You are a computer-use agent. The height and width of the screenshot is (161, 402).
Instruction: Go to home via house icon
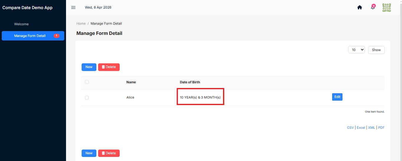click(360, 7)
